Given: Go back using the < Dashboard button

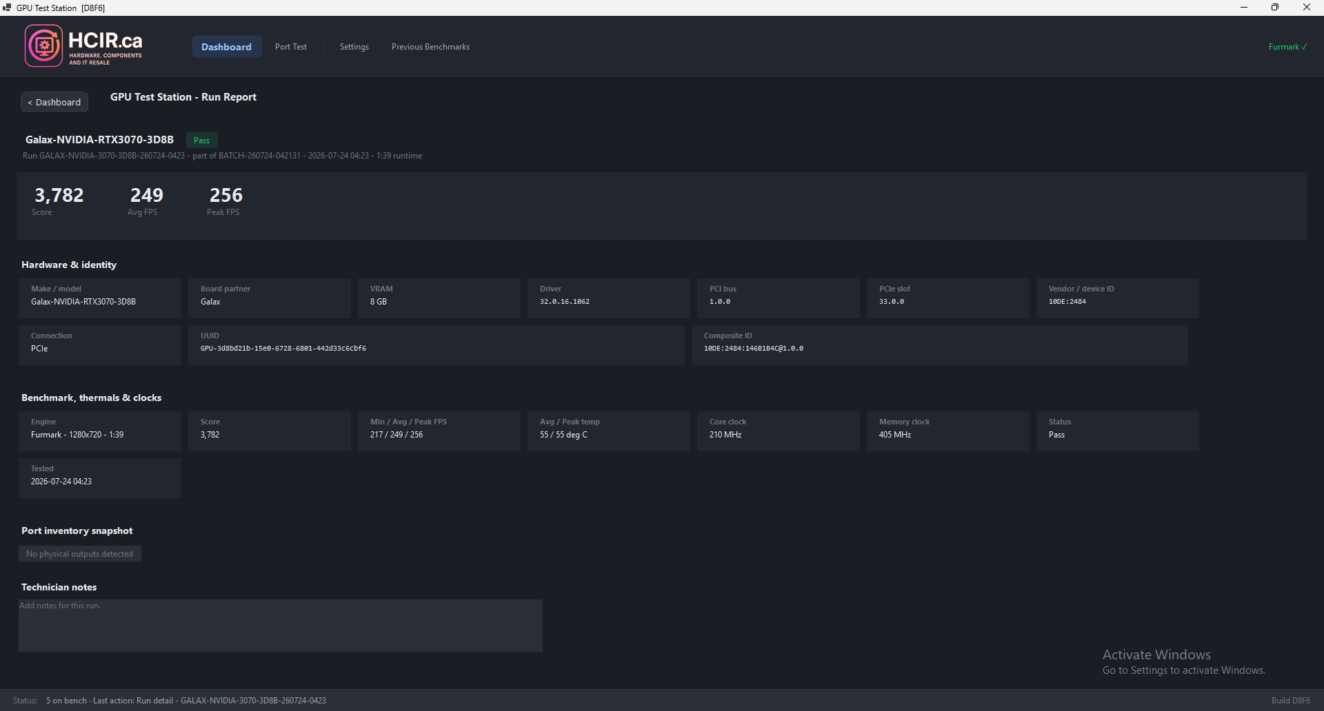Looking at the screenshot, I should (54, 102).
